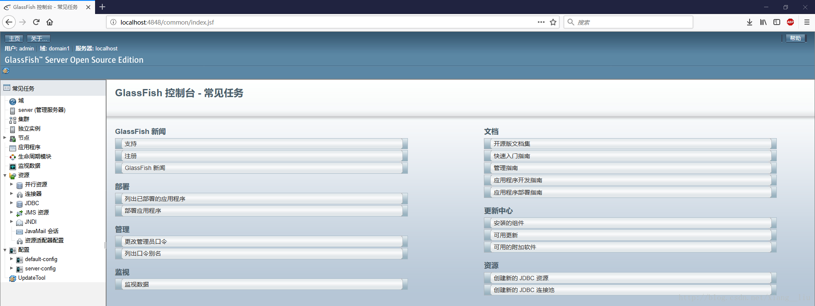Expand the 节点 tree node
This screenshot has height=306, width=815.
pyautogui.click(x=5, y=138)
